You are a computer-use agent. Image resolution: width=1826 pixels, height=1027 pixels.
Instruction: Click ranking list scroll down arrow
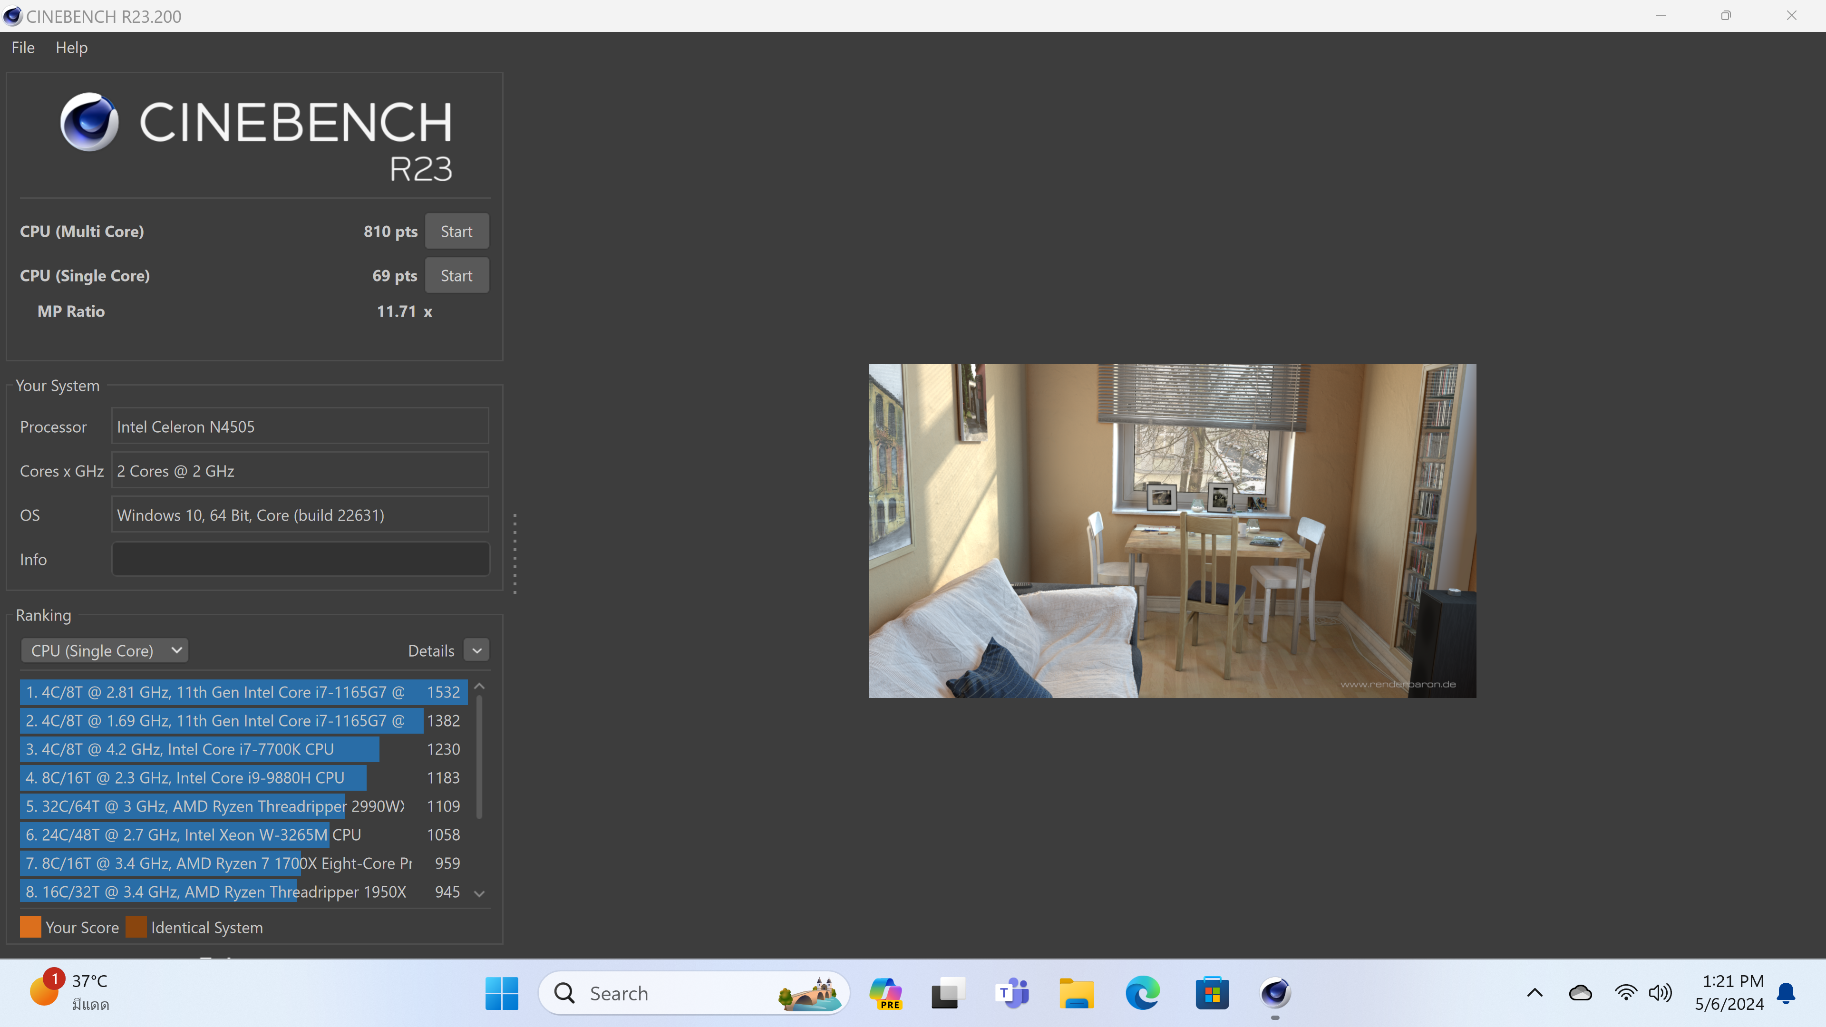[479, 894]
